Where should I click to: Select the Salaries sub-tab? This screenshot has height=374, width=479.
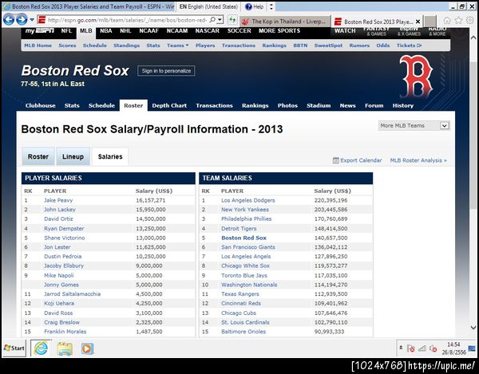tap(110, 156)
